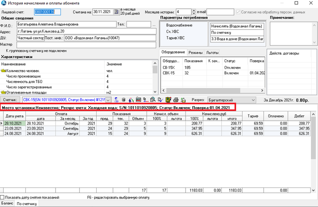This screenshot has height=207, width=318.
Task: Switch to the Режимы tab
Action: (196, 53)
